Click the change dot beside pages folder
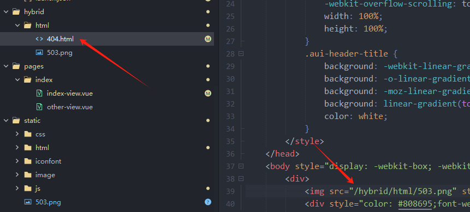470x212 pixels. pos(208,66)
